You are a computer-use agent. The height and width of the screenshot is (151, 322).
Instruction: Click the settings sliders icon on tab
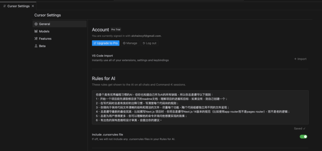(x=5, y=6)
